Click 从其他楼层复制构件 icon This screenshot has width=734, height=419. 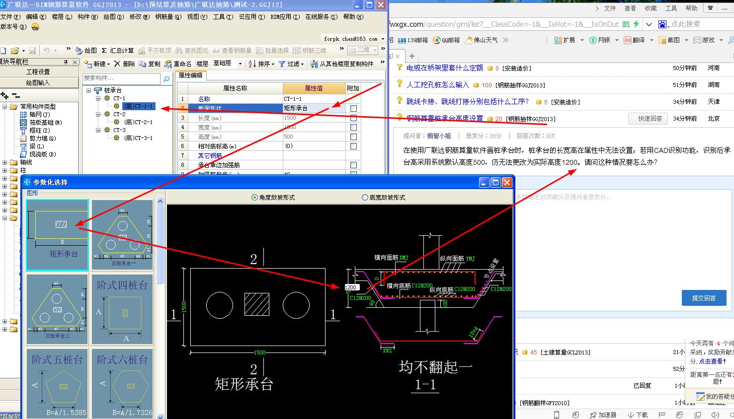(x=314, y=64)
